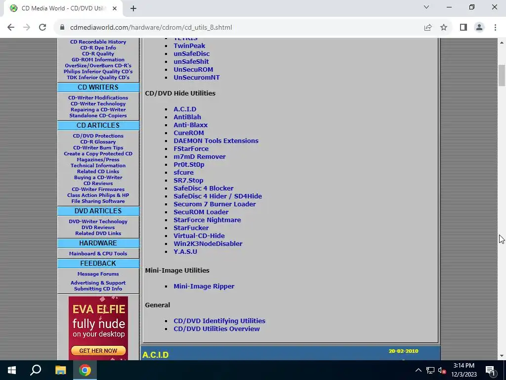The width and height of the screenshot is (506, 380).
Task: Open CD-Writer Modifications sidebar link
Action: 98,98
